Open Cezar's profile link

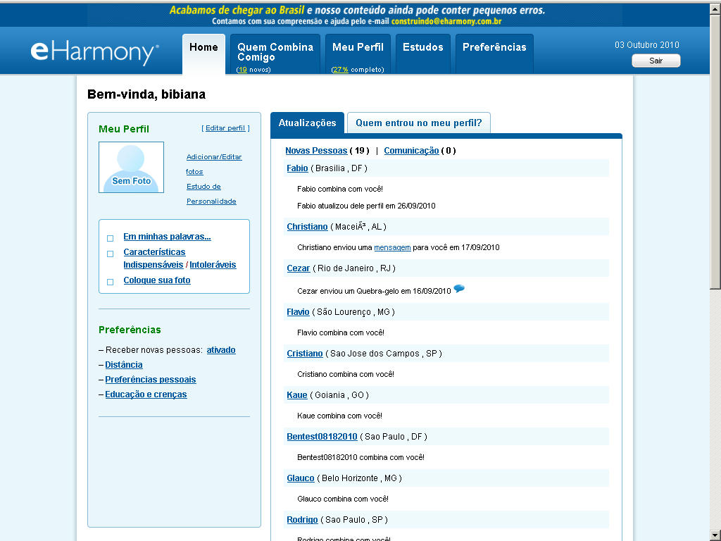pos(299,268)
